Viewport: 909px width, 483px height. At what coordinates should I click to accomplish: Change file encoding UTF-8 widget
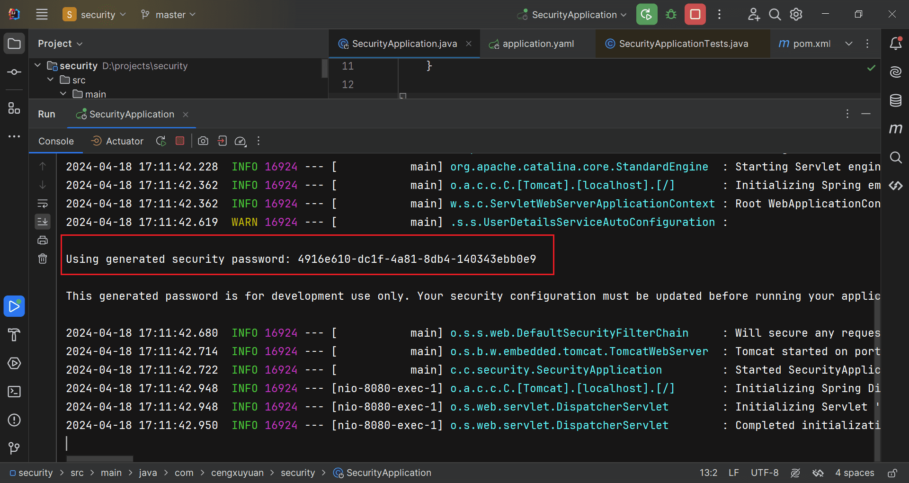[x=765, y=473]
